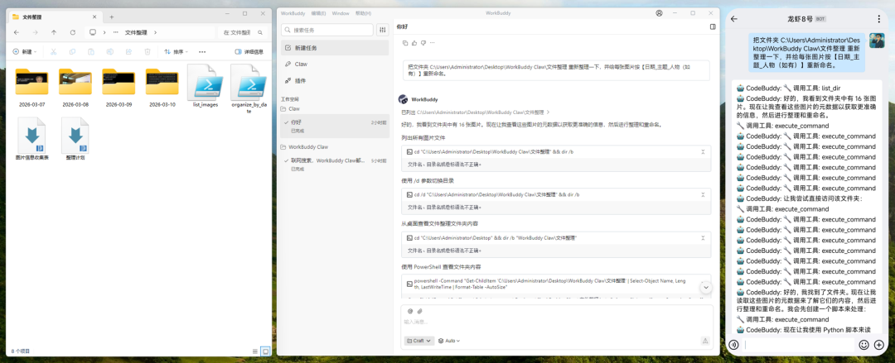Toggle the details pane in File Explorer
The image size is (895, 363).
click(x=249, y=51)
